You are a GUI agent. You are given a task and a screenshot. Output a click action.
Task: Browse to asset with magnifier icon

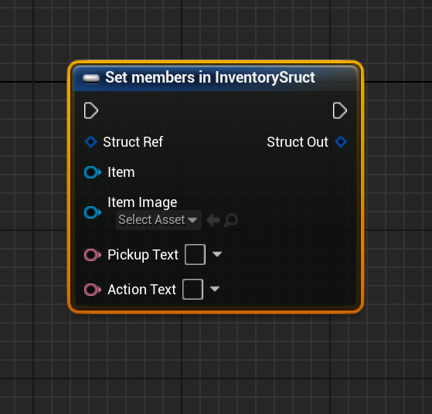point(231,220)
